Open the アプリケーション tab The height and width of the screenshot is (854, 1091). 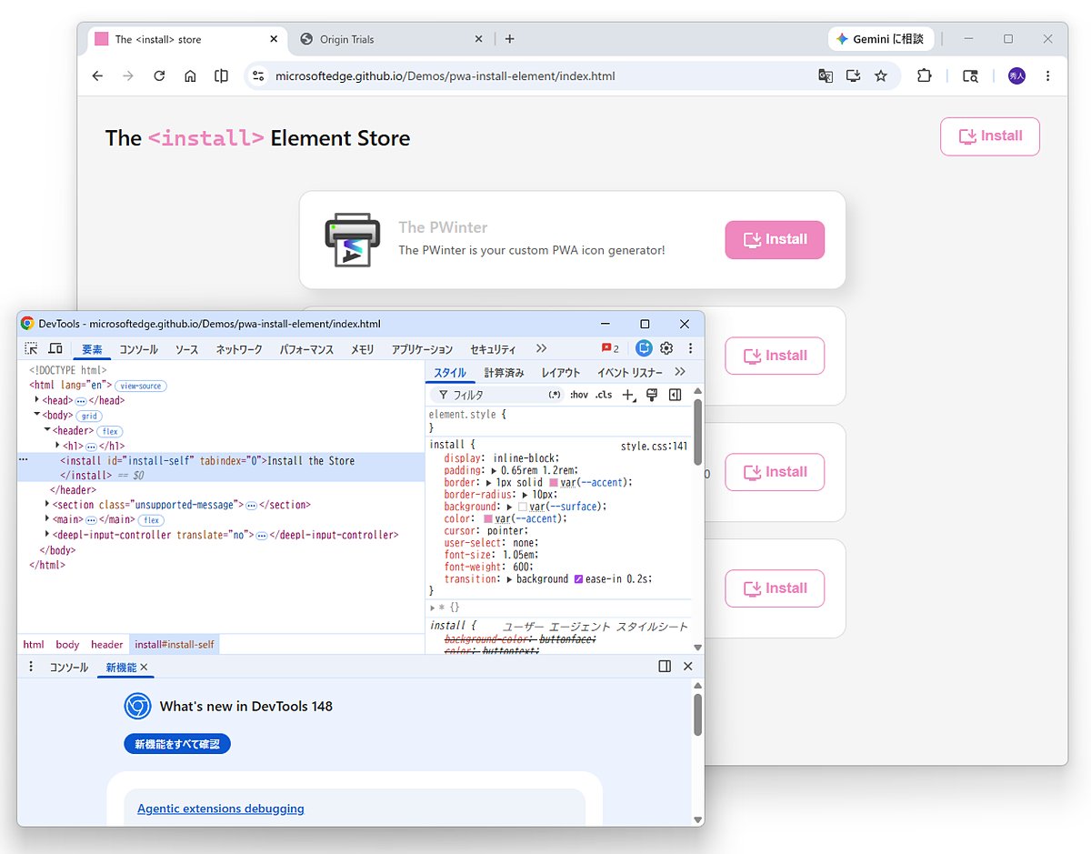pyautogui.click(x=422, y=349)
